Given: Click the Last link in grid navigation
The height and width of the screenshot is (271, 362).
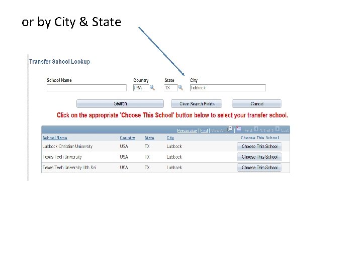Looking at the screenshot, I should (285, 130).
